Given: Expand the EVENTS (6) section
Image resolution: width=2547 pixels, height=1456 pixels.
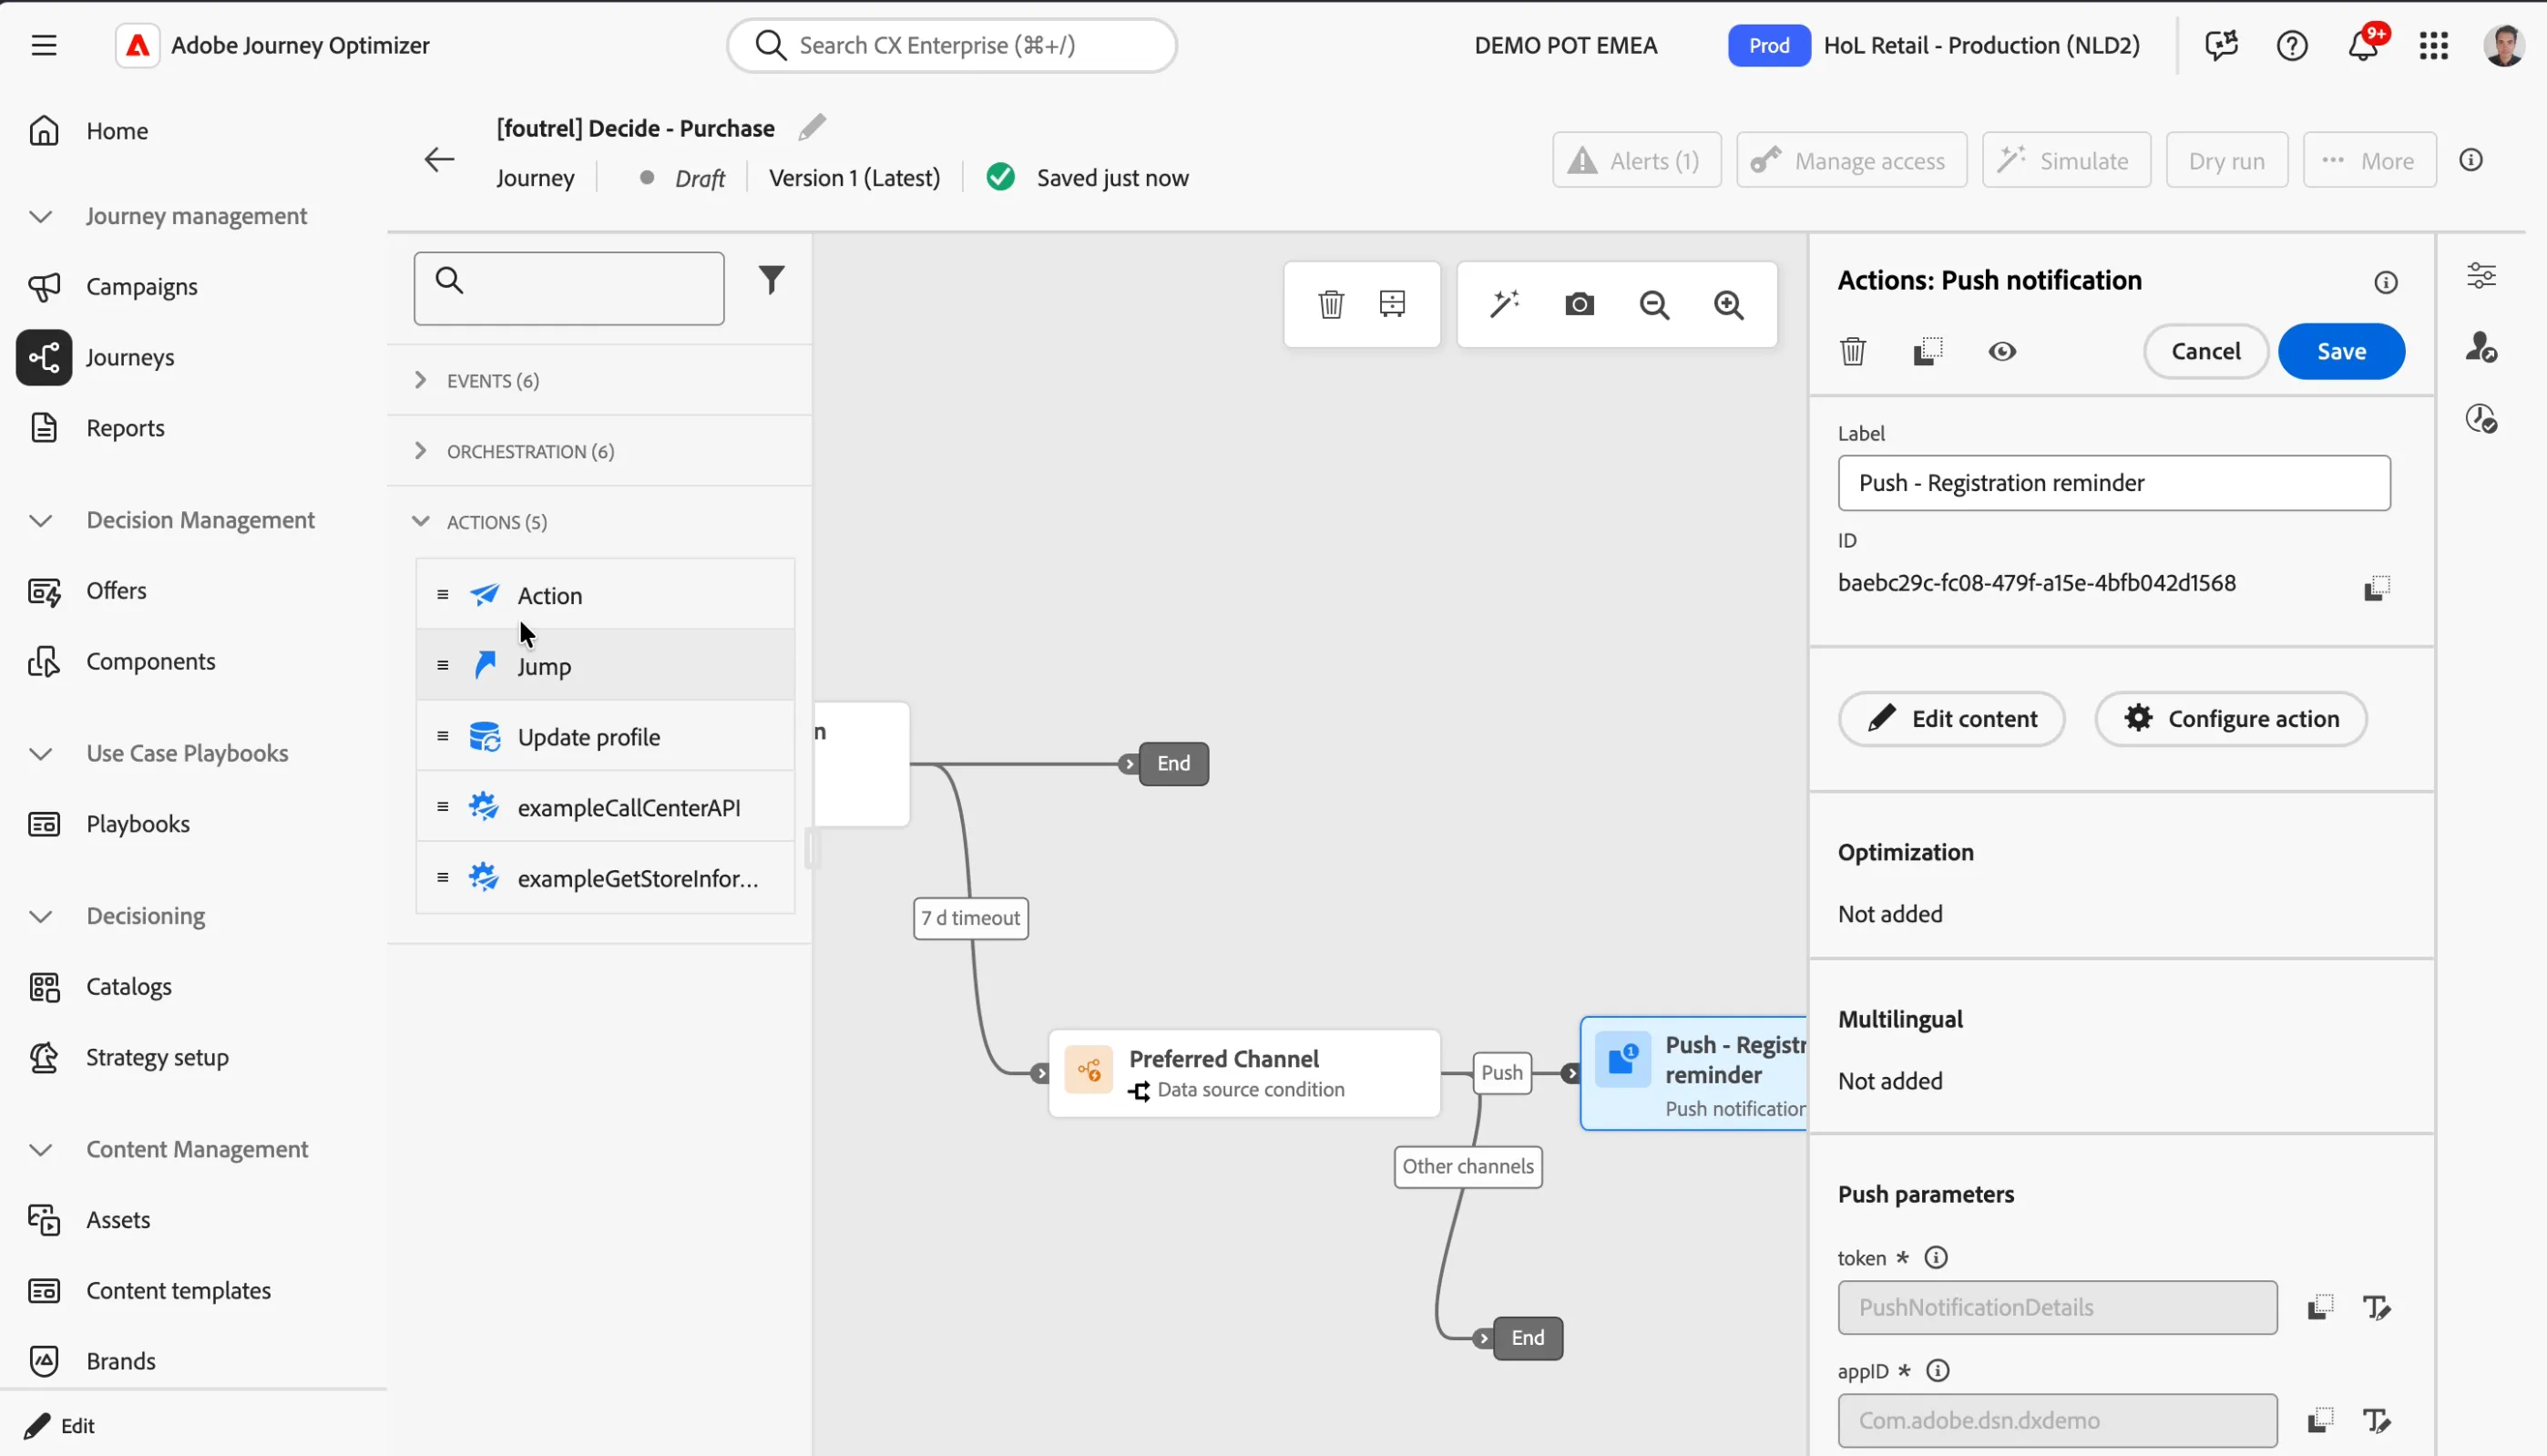Looking at the screenshot, I should (598, 380).
